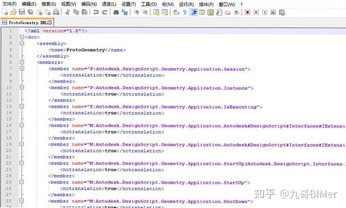Collapse the <doc> node at line 2
The height and width of the screenshot is (208, 346).
[x=22, y=37]
